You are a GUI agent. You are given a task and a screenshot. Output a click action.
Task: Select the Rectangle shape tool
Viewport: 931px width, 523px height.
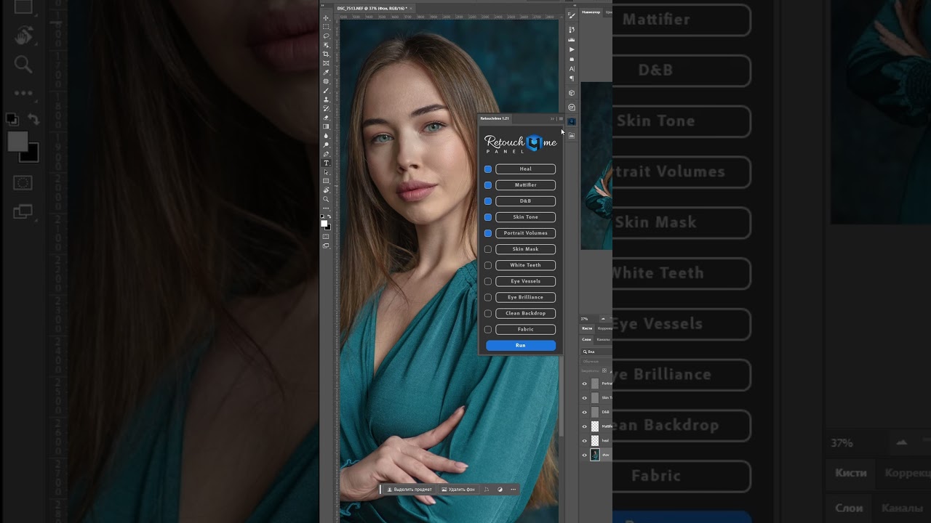[326, 181]
